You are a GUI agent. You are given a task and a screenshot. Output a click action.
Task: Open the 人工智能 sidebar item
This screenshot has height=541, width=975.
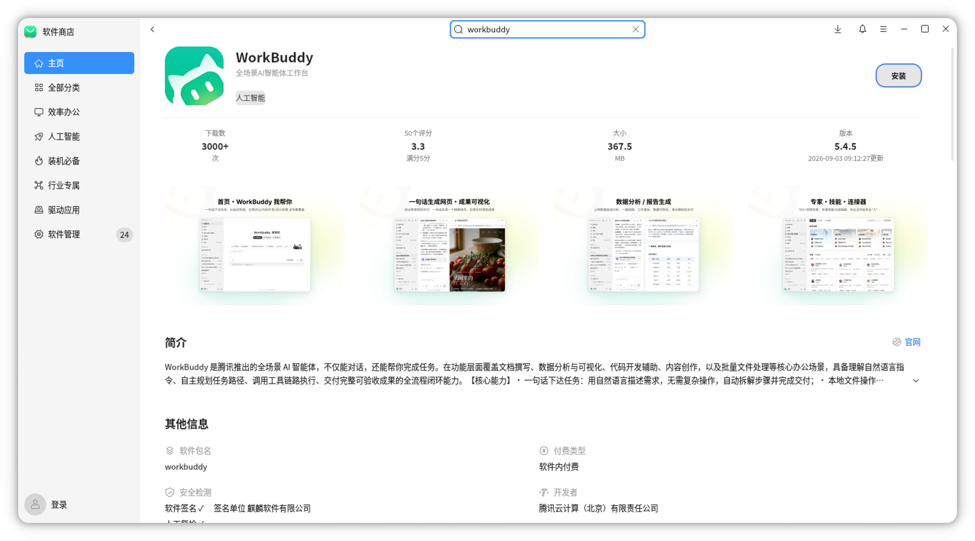pos(79,136)
